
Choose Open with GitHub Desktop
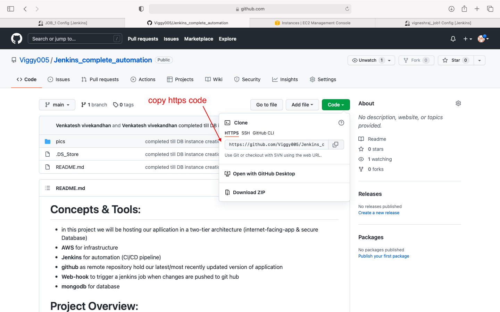[x=284, y=174]
